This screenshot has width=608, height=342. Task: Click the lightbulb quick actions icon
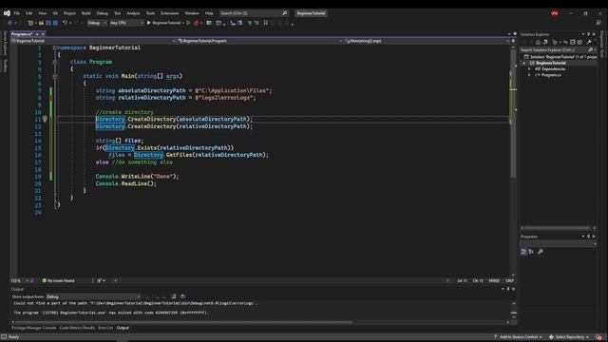click(x=45, y=119)
